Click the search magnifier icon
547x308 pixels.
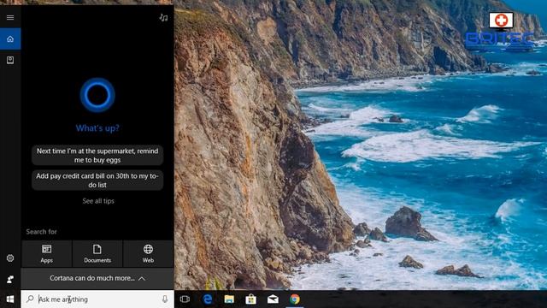31,299
